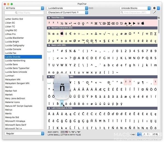Select the Sigma Σ character in Recent Characters
The height and width of the screenshot is (142, 164).
(x=156, y=34)
